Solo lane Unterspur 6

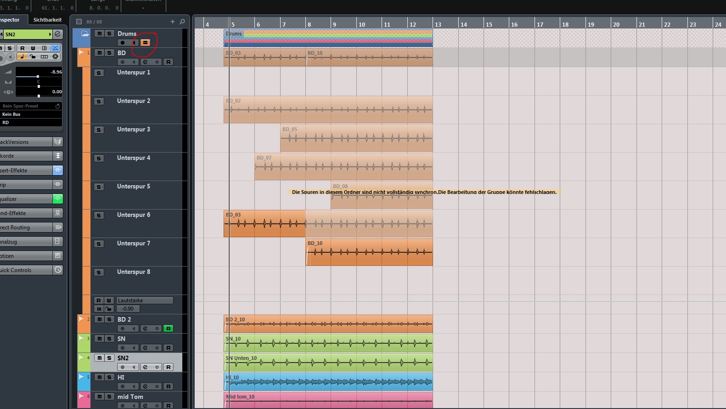[x=99, y=216]
